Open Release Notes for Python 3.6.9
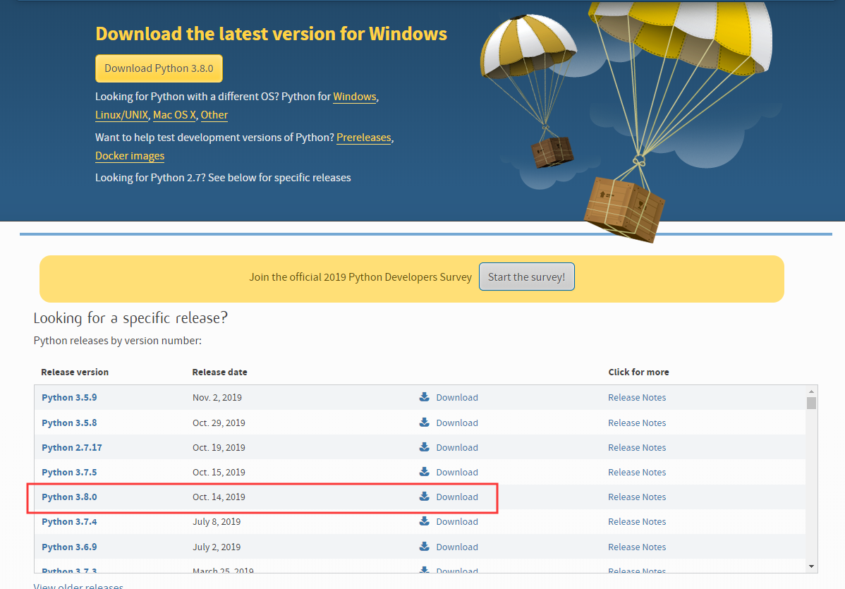 click(x=637, y=547)
